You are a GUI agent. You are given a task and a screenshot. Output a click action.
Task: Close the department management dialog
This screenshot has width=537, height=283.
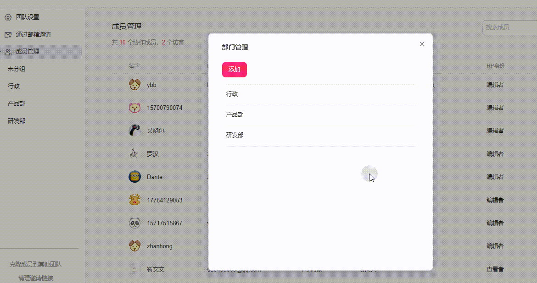422,44
